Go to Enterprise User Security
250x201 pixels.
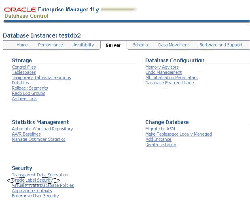point(35,196)
